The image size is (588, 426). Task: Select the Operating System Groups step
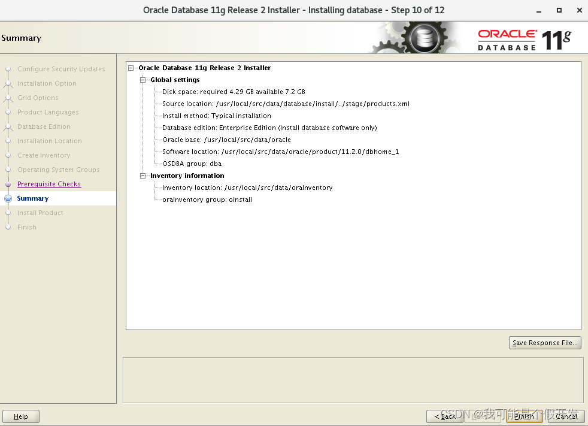coord(59,170)
